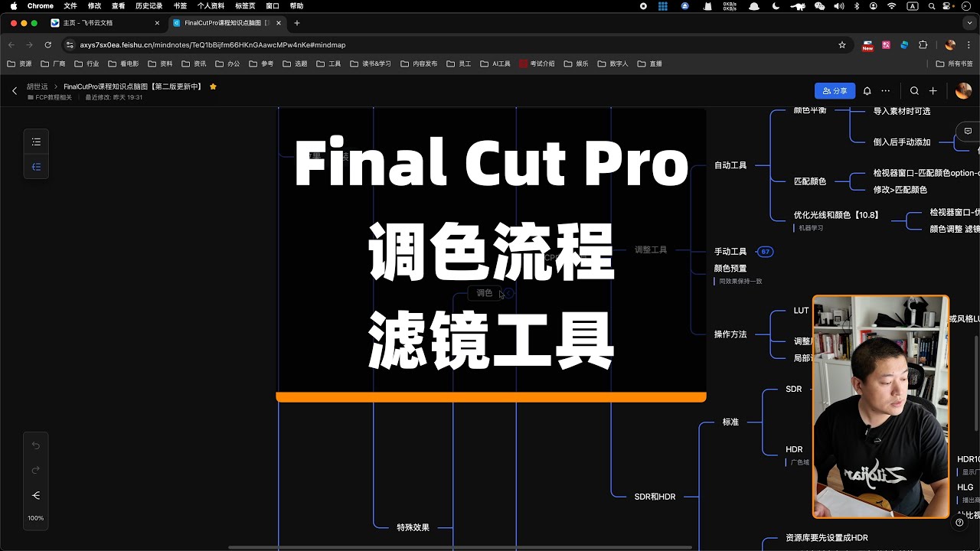Open the Wi-Fi icon in menu bar

click(892, 6)
